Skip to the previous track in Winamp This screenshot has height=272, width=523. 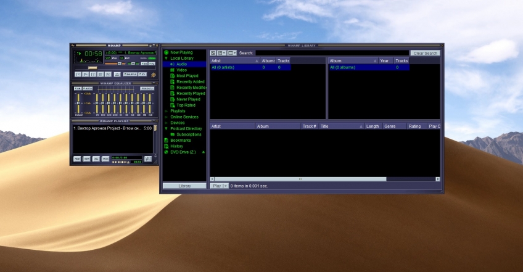click(78, 74)
